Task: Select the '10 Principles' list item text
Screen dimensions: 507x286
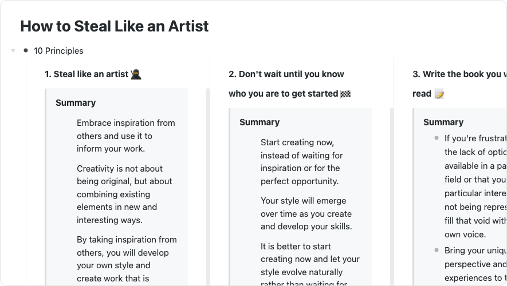Action: (58, 51)
